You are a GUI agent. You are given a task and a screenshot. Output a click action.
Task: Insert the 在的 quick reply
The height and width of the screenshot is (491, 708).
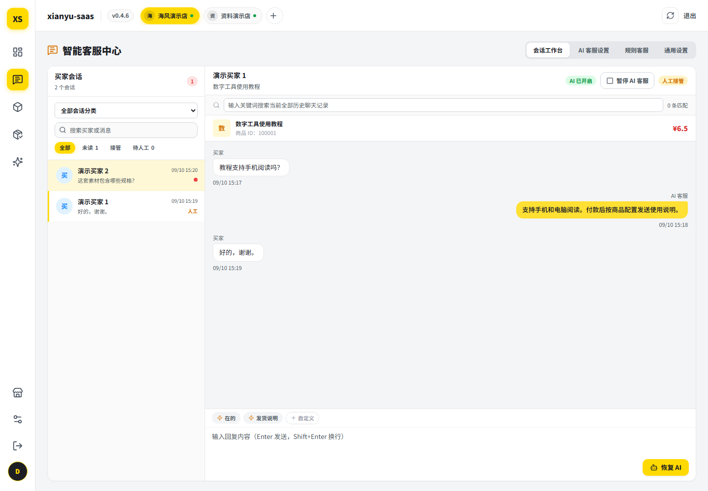226,418
